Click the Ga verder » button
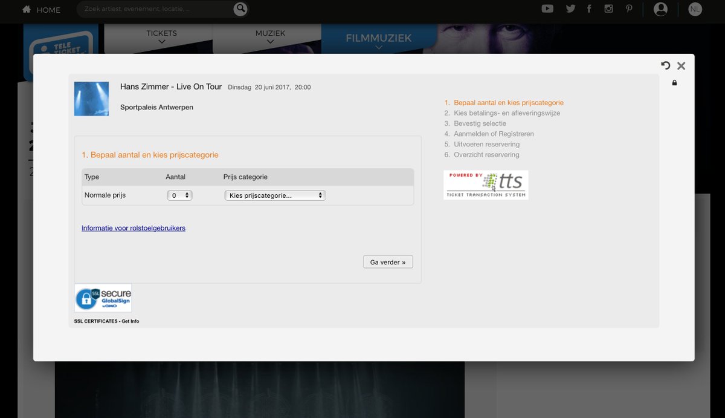Viewport: 725px width, 418px height. pyautogui.click(x=388, y=262)
